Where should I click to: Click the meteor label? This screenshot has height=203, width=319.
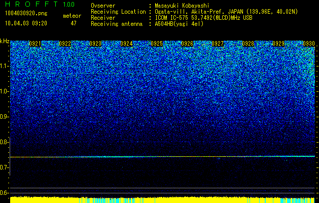coord(72,16)
